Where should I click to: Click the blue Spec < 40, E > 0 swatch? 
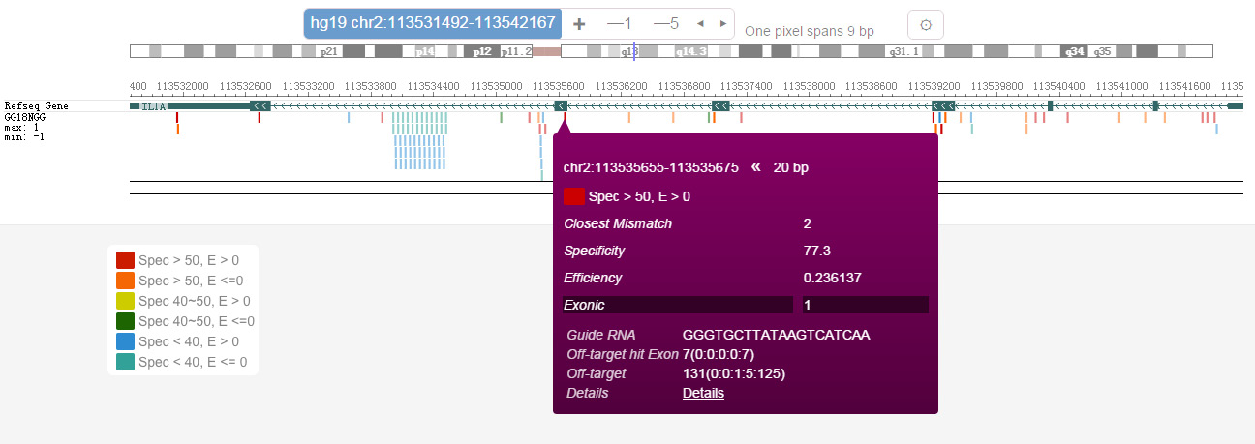(x=125, y=341)
